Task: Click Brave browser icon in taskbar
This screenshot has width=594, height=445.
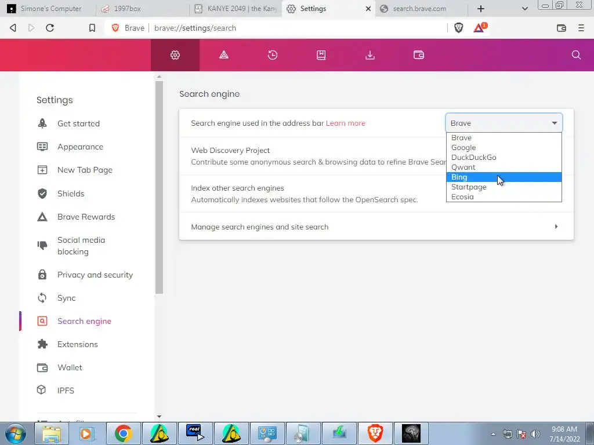Action: click(375, 433)
